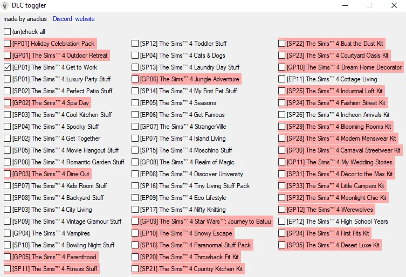Check GP08 Realm of Magic

coord(135,162)
